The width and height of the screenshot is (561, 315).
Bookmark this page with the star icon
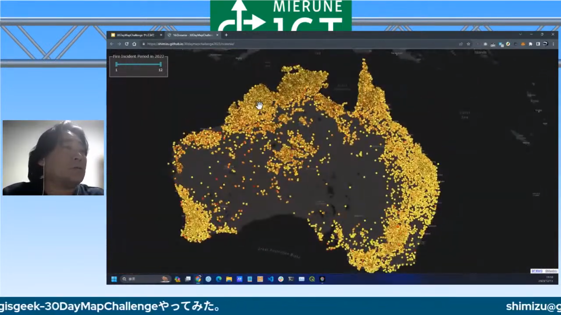[468, 44]
